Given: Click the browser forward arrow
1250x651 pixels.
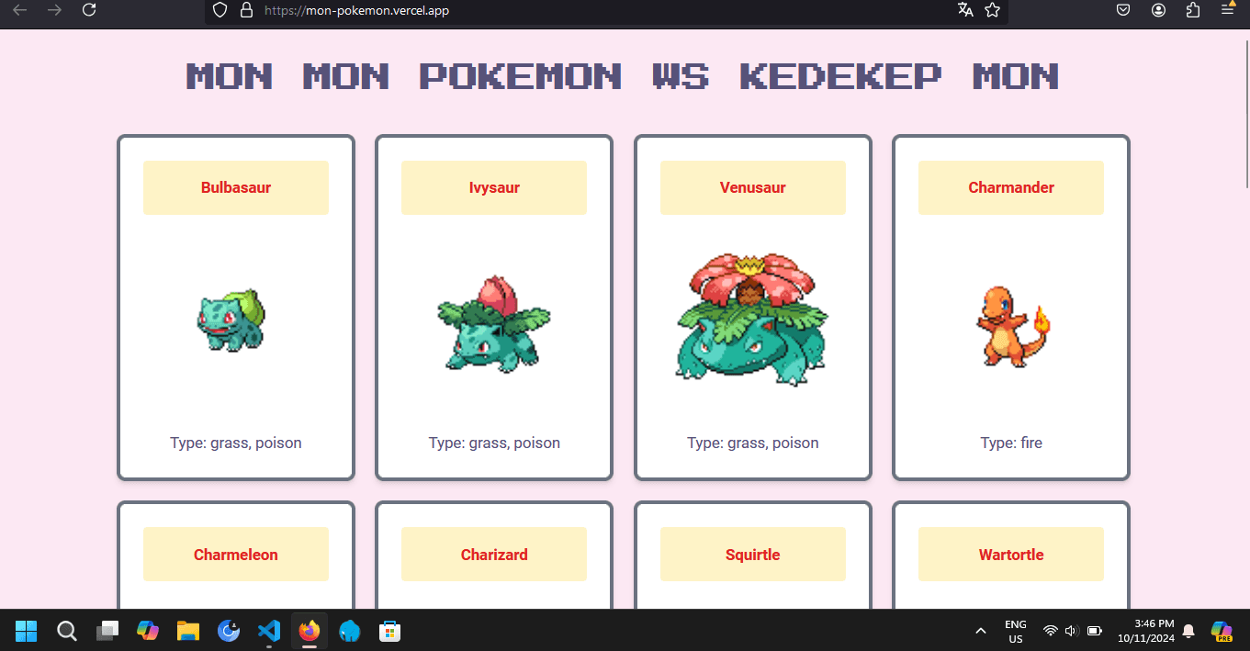Looking at the screenshot, I should pos(54,10).
